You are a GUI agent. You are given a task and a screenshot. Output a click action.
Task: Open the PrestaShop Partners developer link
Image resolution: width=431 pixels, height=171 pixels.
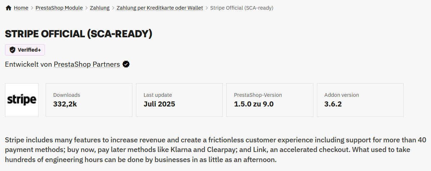coord(87,65)
